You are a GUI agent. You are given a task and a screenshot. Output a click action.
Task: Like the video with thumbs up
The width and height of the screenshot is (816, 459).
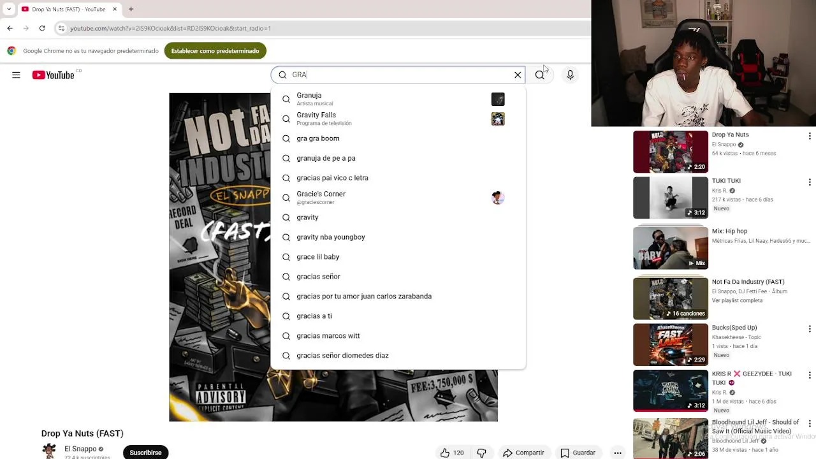coord(451,453)
